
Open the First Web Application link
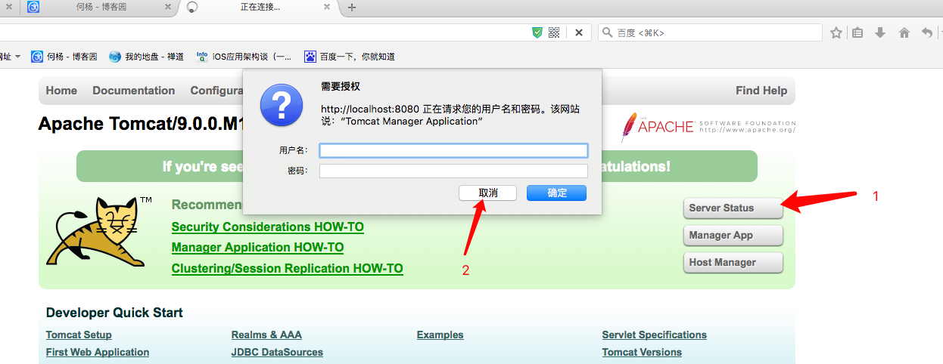click(x=98, y=352)
